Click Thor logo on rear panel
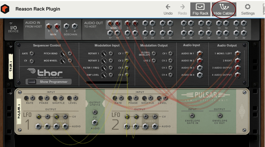 pos(45,73)
